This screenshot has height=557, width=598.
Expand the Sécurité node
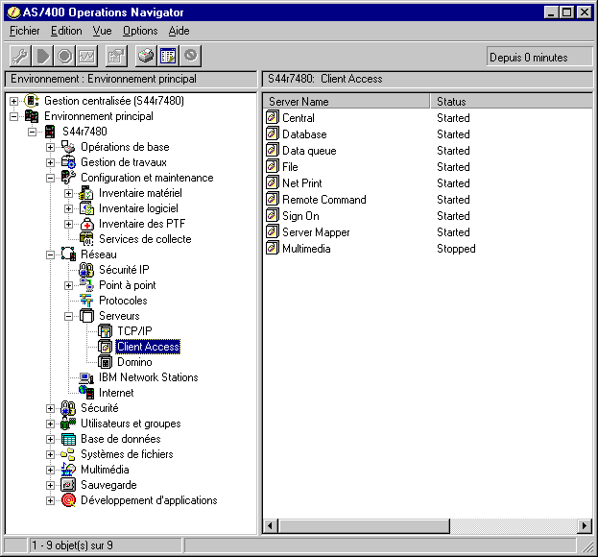[x=50, y=408]
